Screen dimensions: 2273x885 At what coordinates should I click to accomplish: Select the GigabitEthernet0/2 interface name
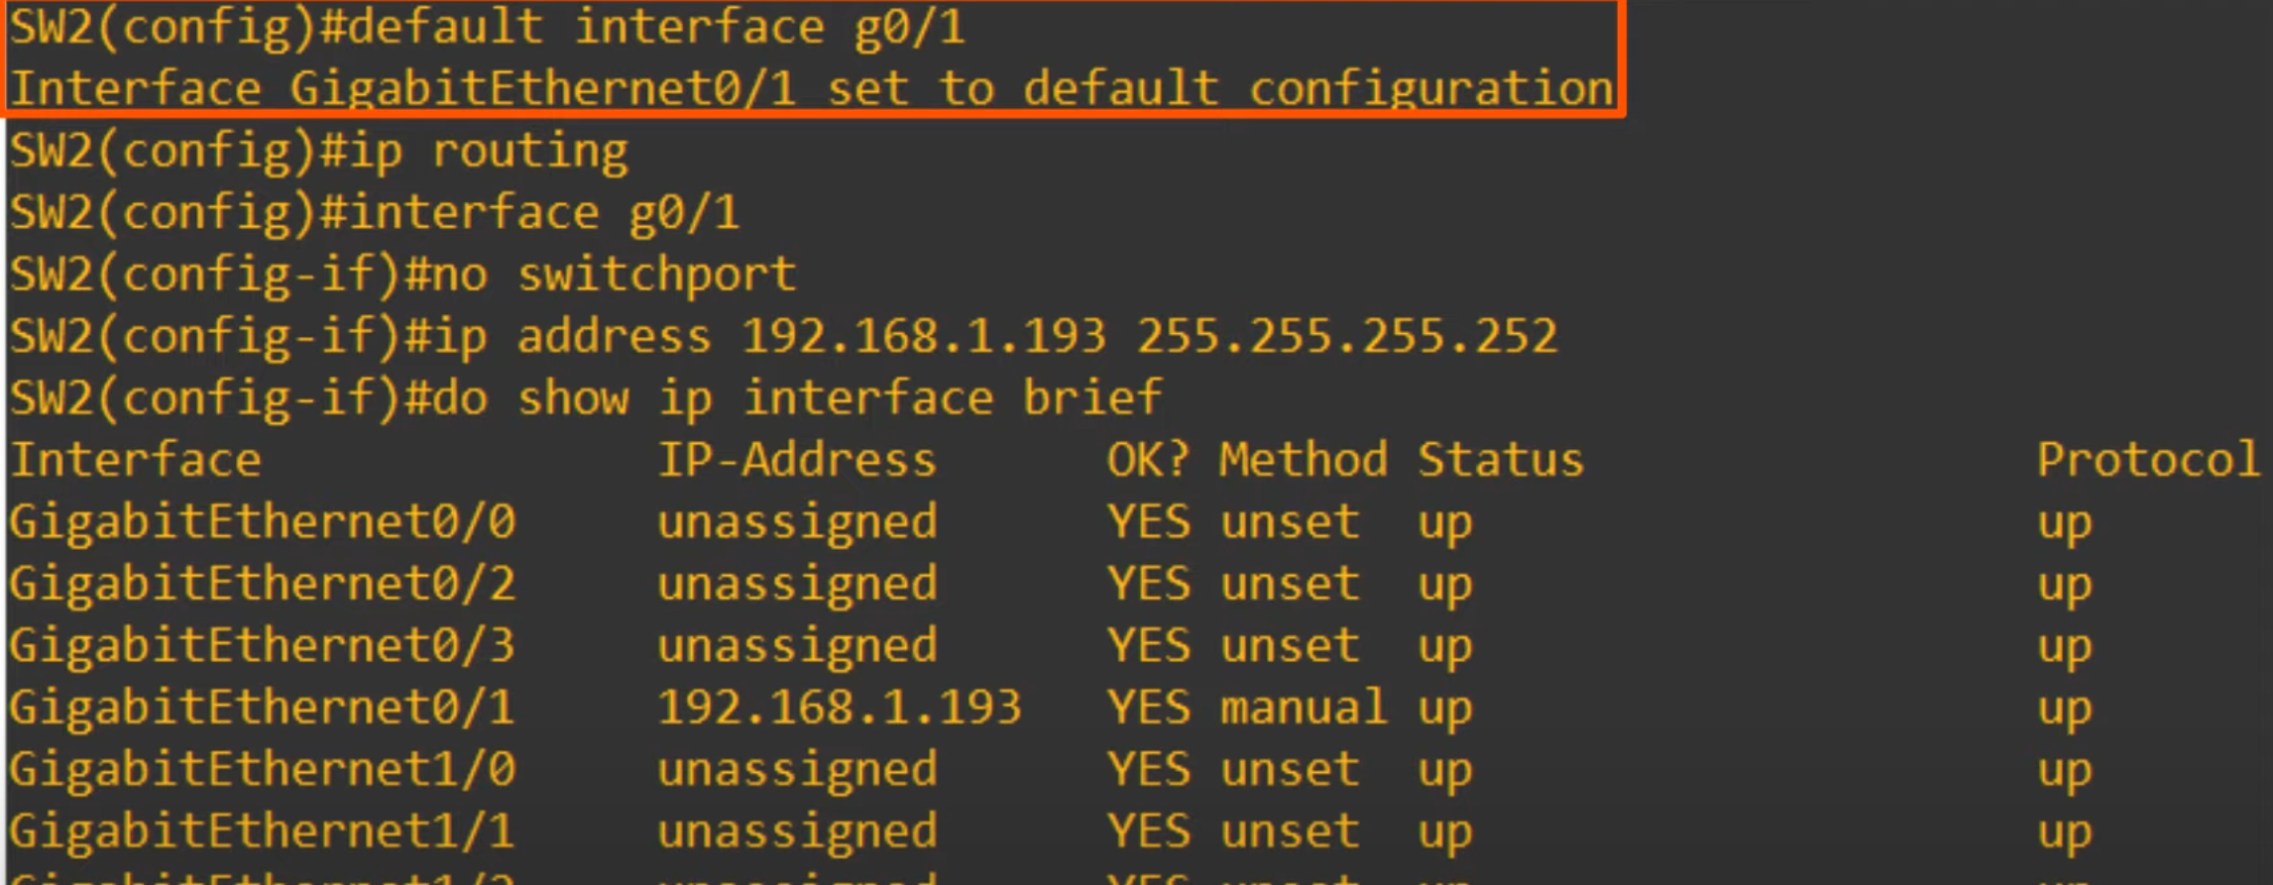[x=263, y=585]
